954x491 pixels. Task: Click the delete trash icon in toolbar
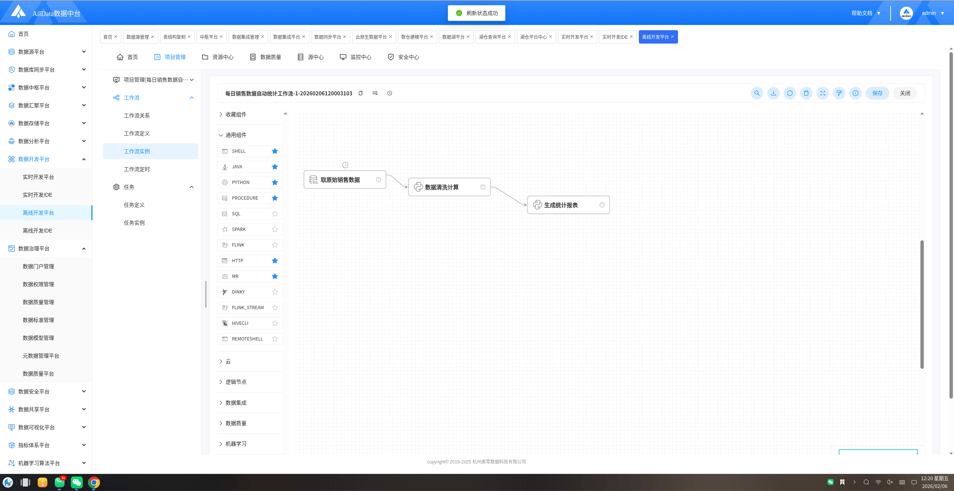[806, 93]
